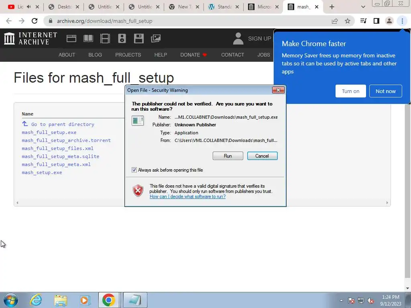Open Chrome three-dot menu
The width and height of the screenshot is (411, 308).
402,21
